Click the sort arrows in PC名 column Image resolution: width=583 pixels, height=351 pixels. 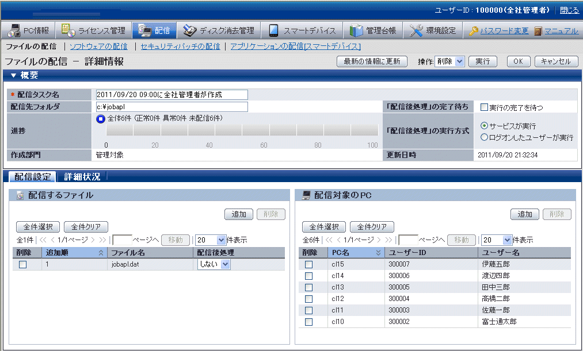pos(378,253)
